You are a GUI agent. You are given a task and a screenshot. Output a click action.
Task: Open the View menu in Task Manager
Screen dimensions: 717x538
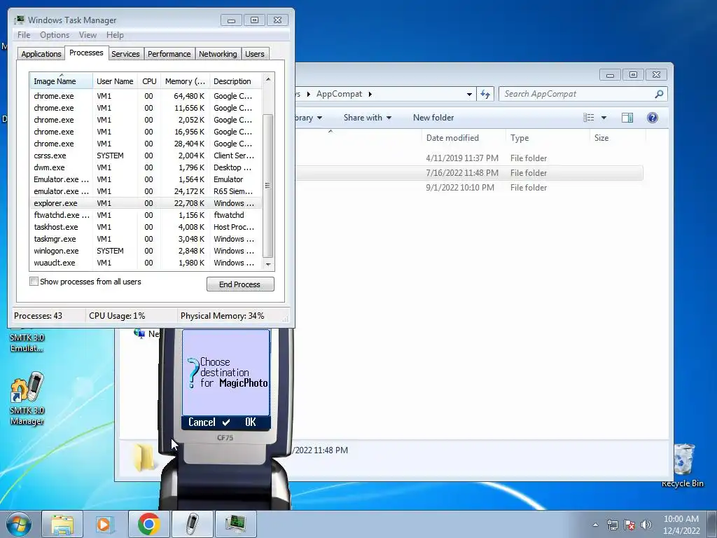pyautogui.click(x=88, y=35)
